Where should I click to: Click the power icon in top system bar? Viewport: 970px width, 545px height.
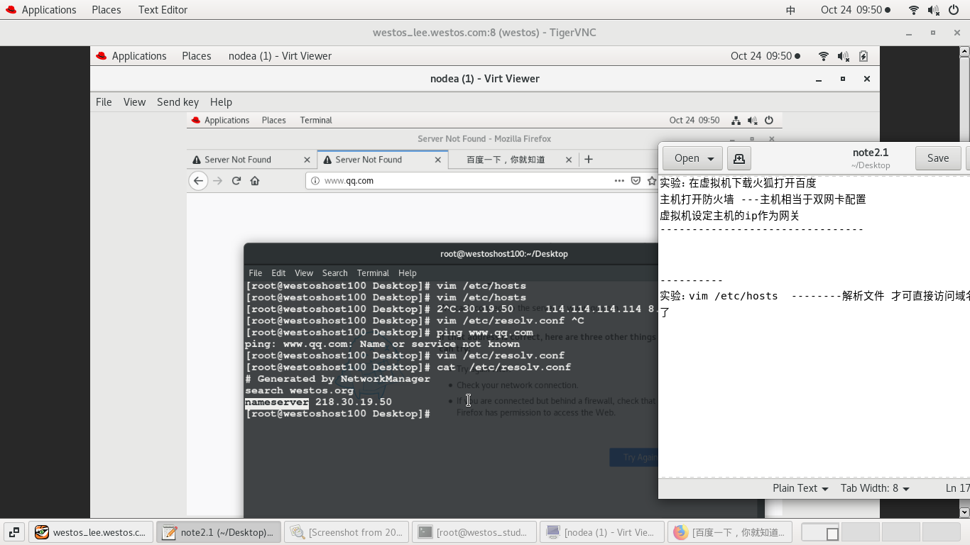click(952, 9)
